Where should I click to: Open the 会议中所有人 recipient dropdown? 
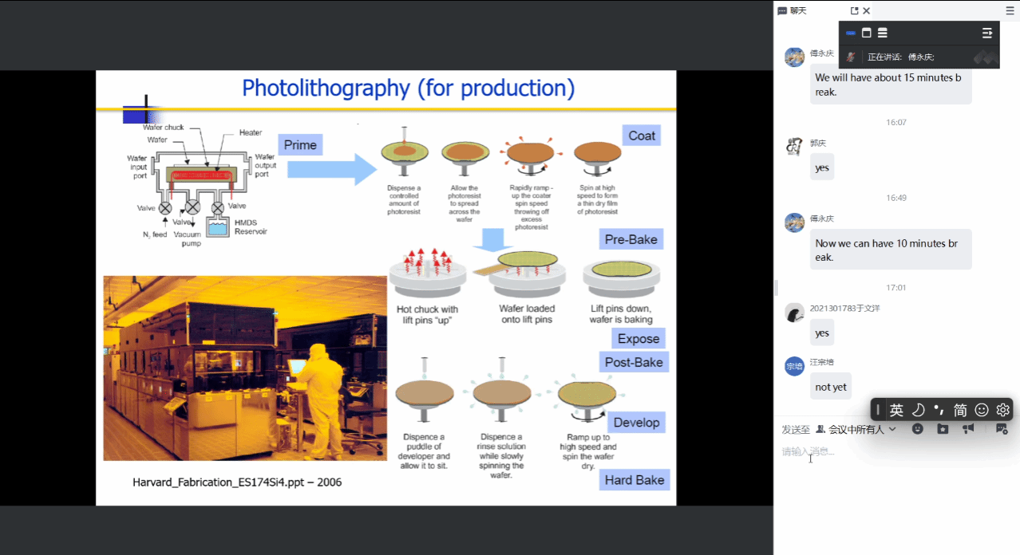tap(862, 429)
